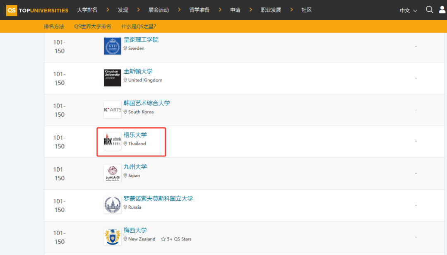Click the star icon beside 5+ QS Stars
447x255 pixels.
click(x=163, y=239)
